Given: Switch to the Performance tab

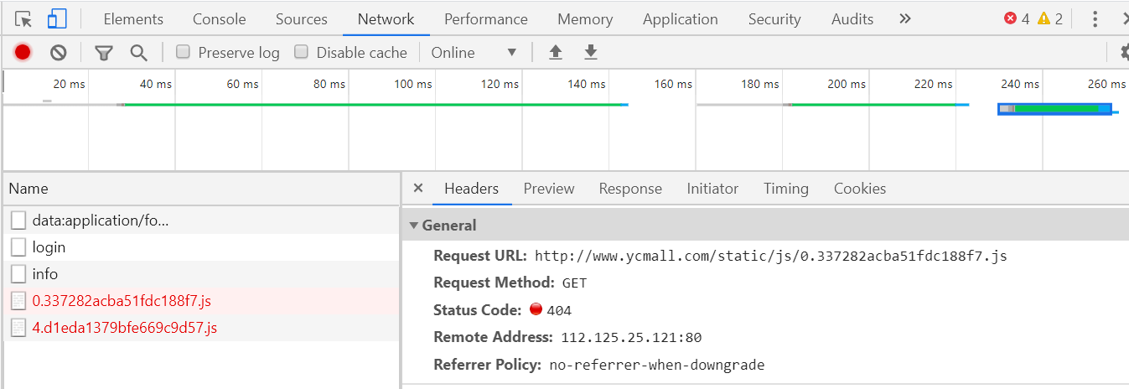Looking at the screenshot, I should click(486, 18).
